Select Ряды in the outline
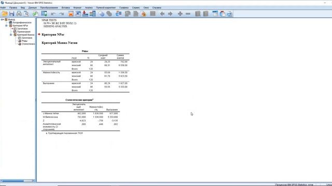Viewport: 332px width, 186px height. [x=24, y=41]
